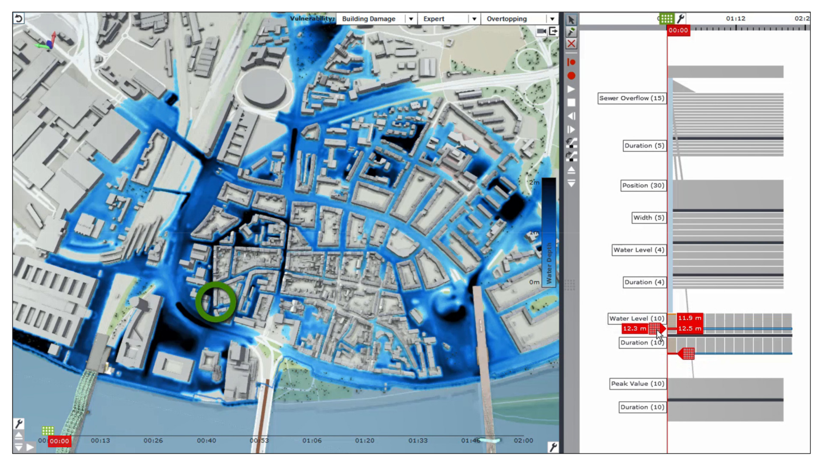Open wrench settings beside green grid icon
Image resolution: width=819 pixels, height=464 pixels.
tap(681, 19)
